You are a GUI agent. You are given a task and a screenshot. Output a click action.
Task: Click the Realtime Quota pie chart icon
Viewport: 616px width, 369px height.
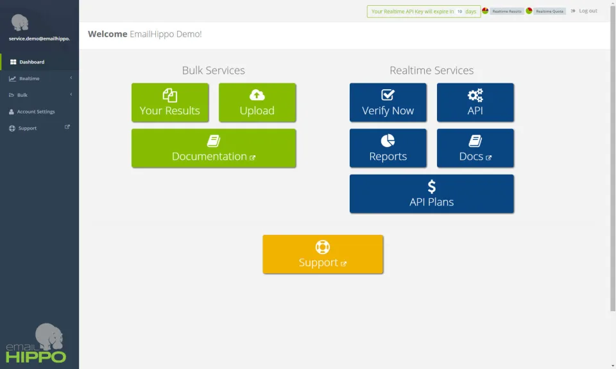[529, 11]
